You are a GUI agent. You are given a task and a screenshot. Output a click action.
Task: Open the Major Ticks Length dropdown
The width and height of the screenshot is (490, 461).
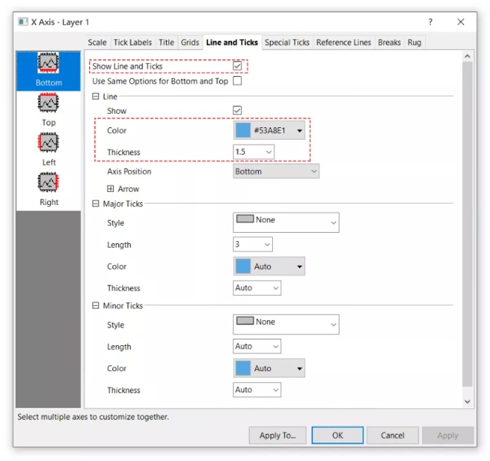[x=252, y=244]
